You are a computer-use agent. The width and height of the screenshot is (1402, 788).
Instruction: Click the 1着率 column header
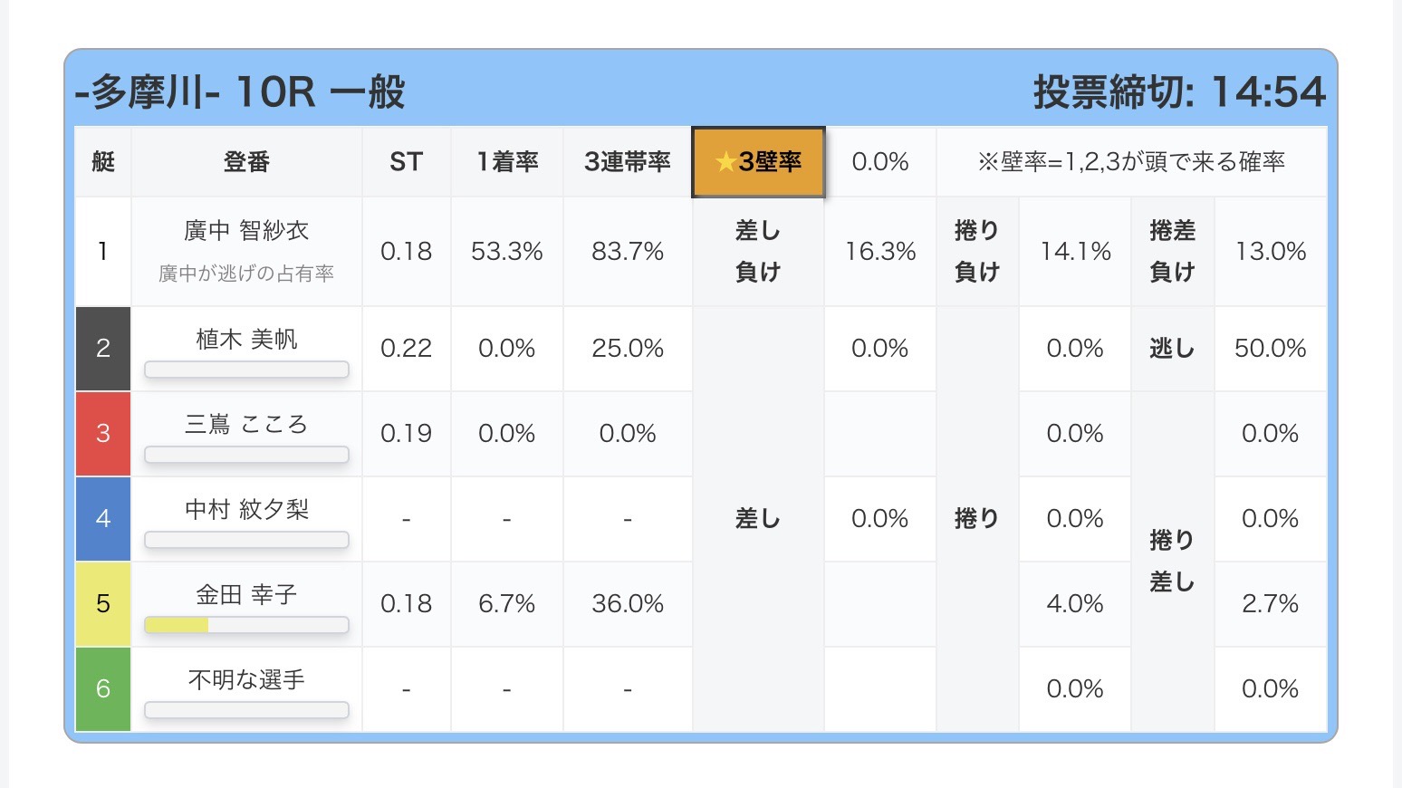click(507, 162)
